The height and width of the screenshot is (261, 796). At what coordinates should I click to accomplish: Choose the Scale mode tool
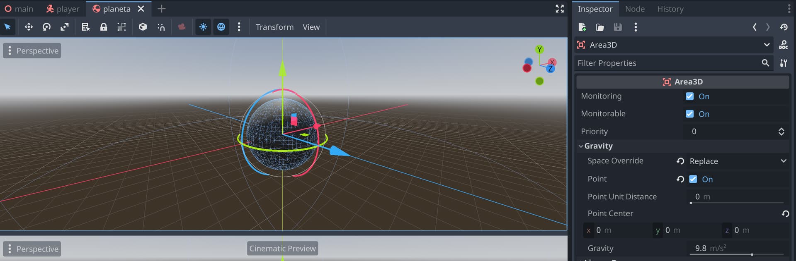65,27
